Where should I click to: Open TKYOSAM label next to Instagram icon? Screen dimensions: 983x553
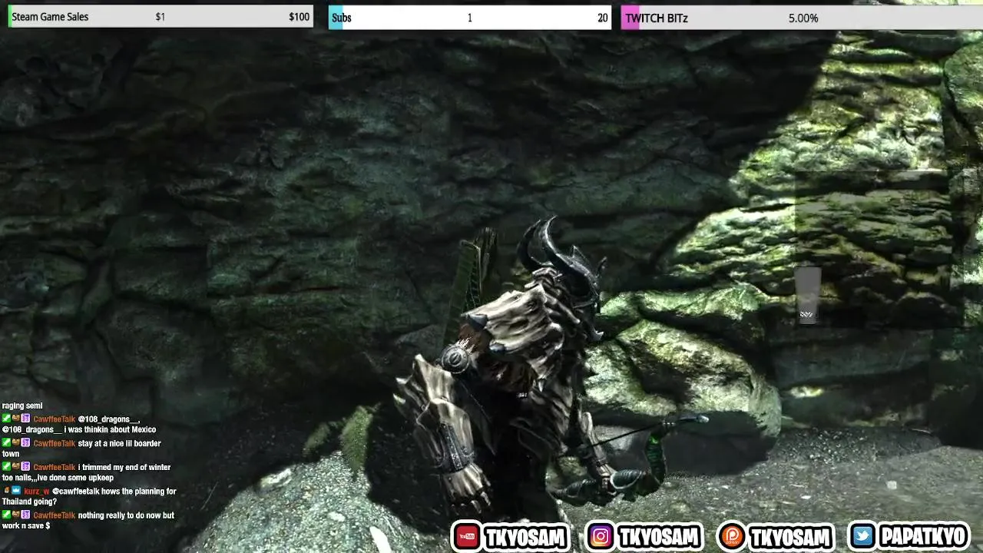click(x=658, y=537)
